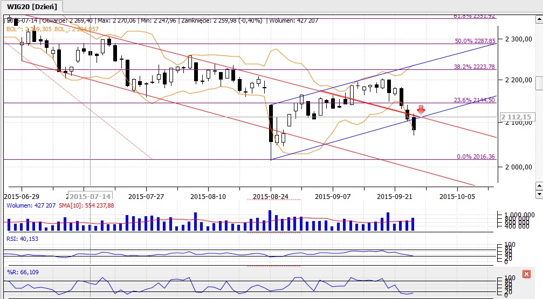This screenshot has width=543, height=299.
Task: Click the 2 300,00 price axis label
Action: [x=519, y=39]
